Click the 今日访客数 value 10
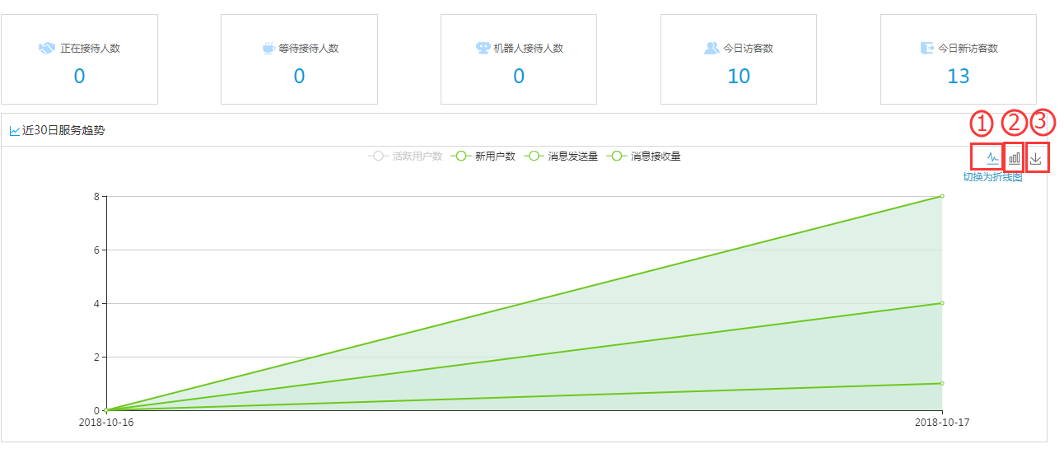The image size is (1064, 472). coord(739,77)
